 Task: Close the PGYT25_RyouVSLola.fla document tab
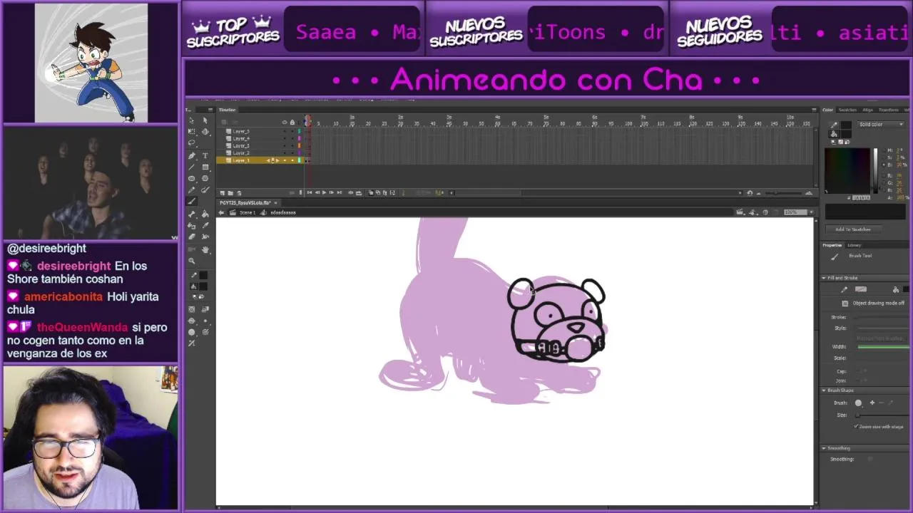pos(275,203)
